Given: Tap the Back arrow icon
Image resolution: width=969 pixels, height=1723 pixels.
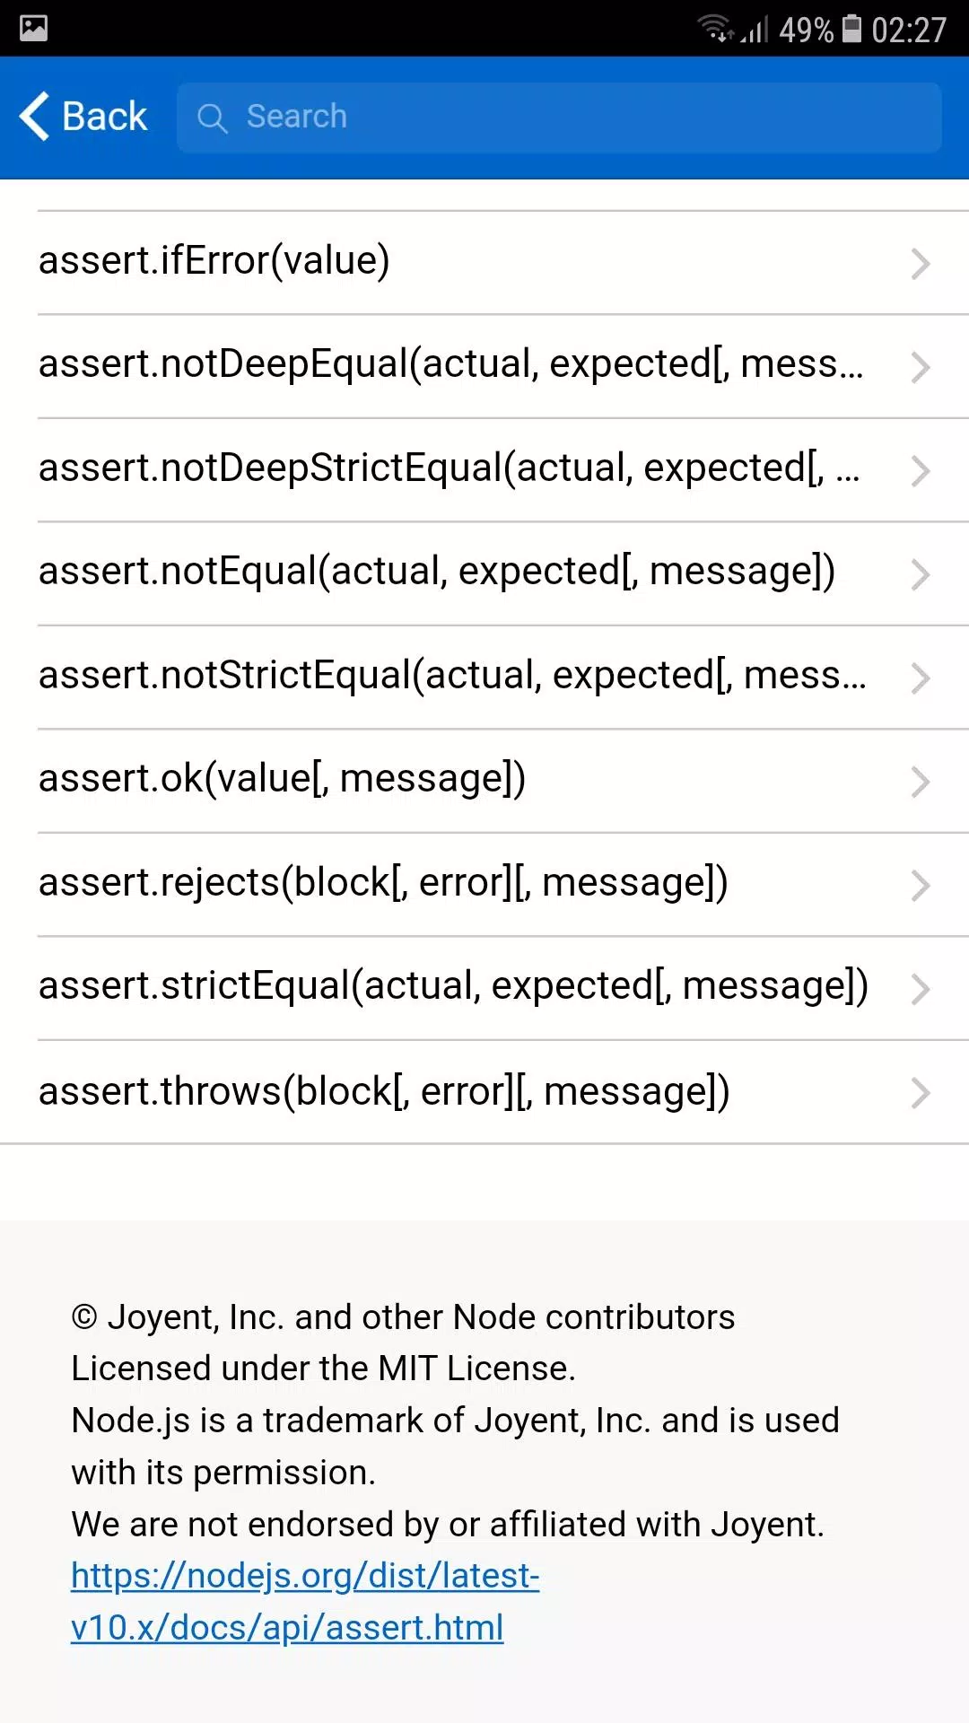Looking at the screenshot, I should 34,117.
